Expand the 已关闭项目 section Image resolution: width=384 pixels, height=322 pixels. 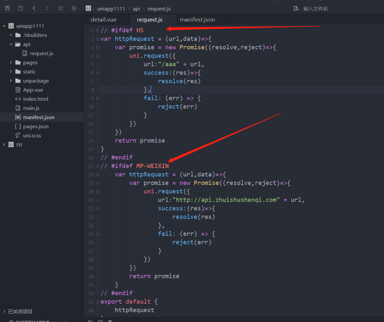(4, 311)
